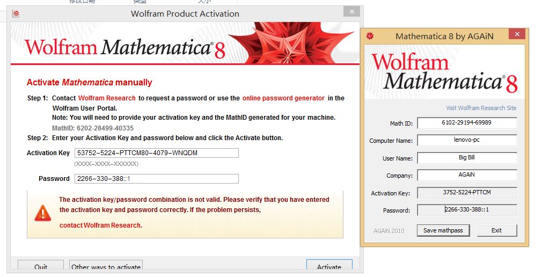Screen dimensions: 557x277
Task: Click into the Password field in activation dialog
Action: pyautogui.click(x=156, y=179)
